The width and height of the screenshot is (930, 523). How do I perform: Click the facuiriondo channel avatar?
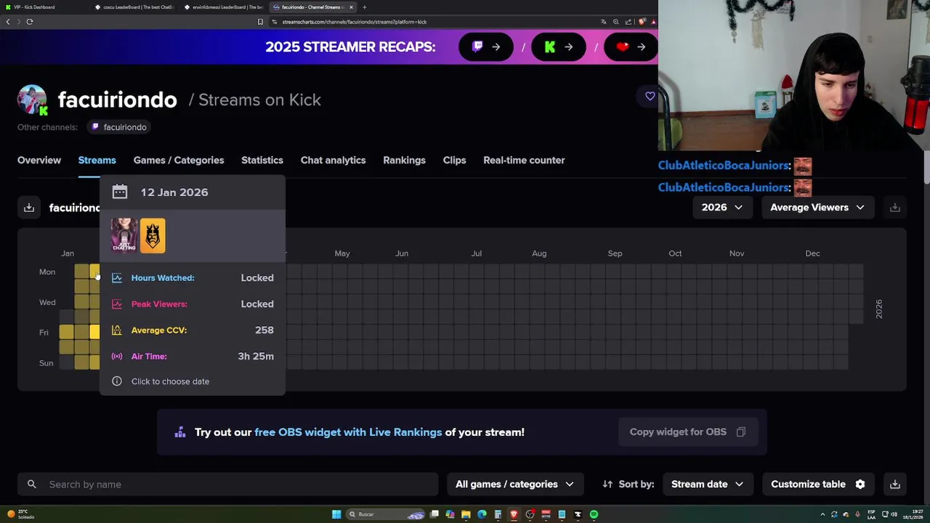pos(32,100)
